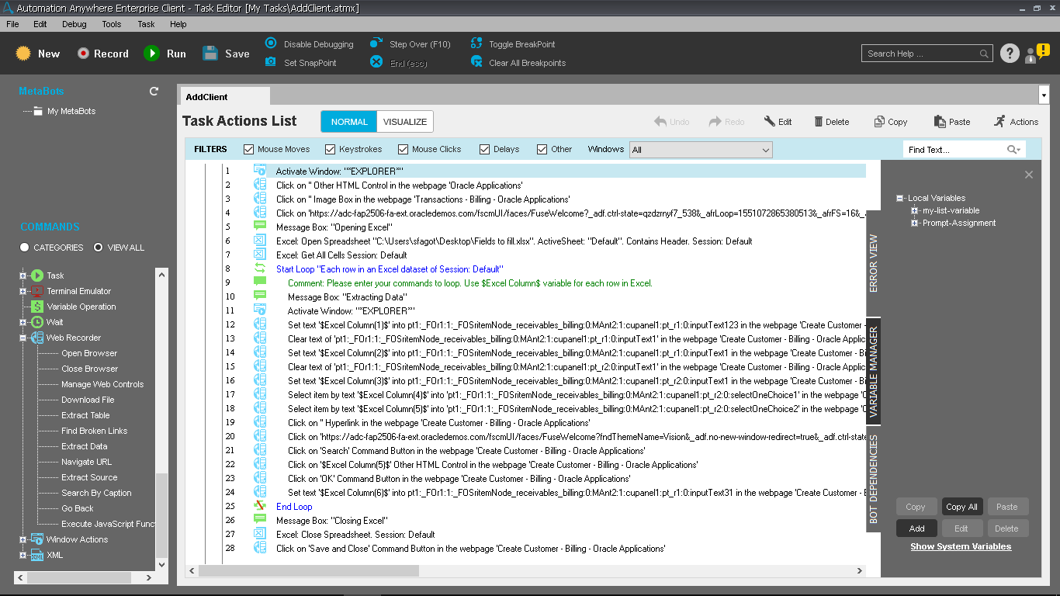
Task: Click the Toggle BreakPoint icon
Action: [476, 44]
